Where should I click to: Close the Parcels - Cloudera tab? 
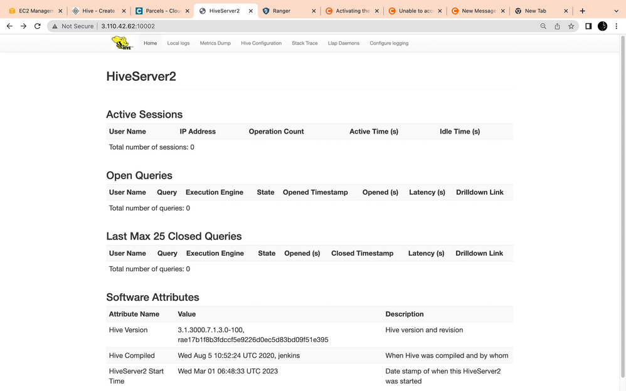tap(188, 11)
